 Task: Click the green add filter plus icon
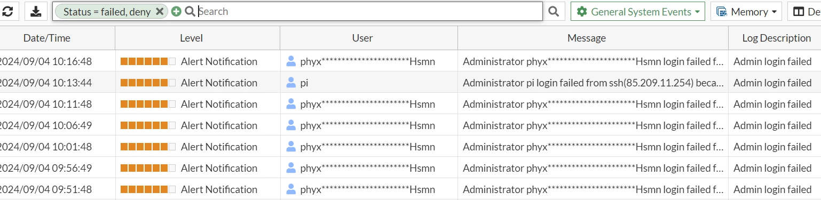coord(176,11)
